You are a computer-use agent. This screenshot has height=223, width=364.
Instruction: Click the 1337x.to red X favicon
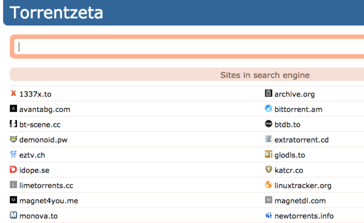pyautogui.click(x=13, y=93)
